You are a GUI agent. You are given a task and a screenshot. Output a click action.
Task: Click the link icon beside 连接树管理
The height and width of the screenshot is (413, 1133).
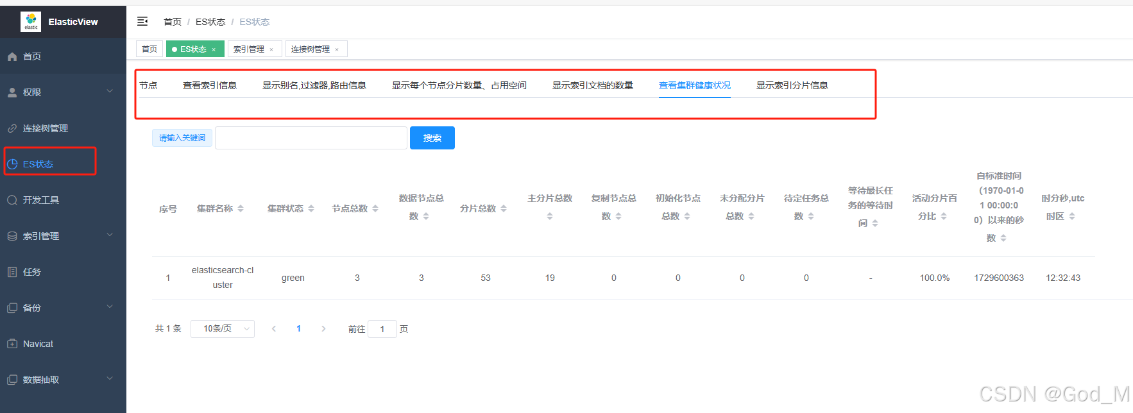pos(12,128)
